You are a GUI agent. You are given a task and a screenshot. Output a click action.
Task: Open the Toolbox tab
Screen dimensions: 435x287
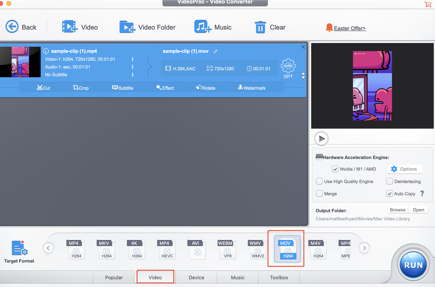[279, 277]
